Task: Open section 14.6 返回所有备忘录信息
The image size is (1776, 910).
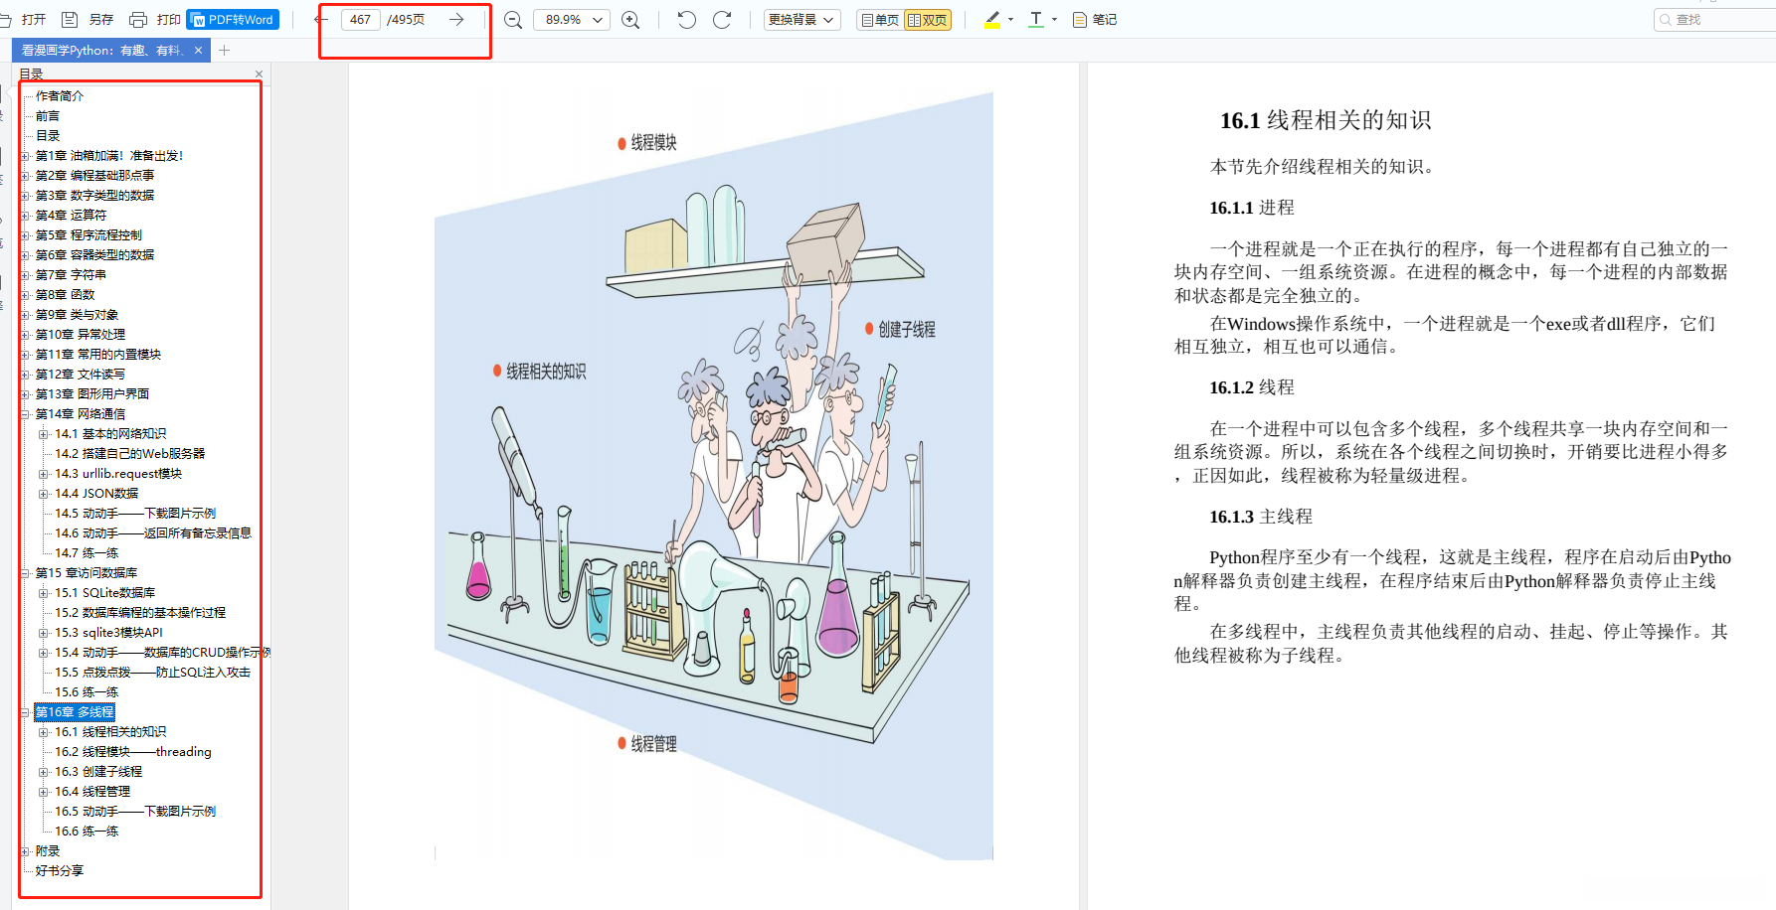Action: click(x=153, y=533)
